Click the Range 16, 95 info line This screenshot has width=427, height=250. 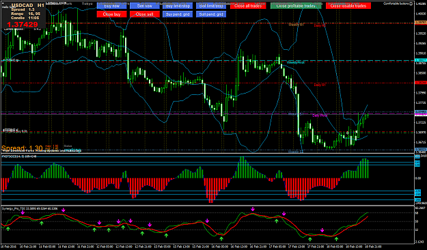[x=25, y=14]
